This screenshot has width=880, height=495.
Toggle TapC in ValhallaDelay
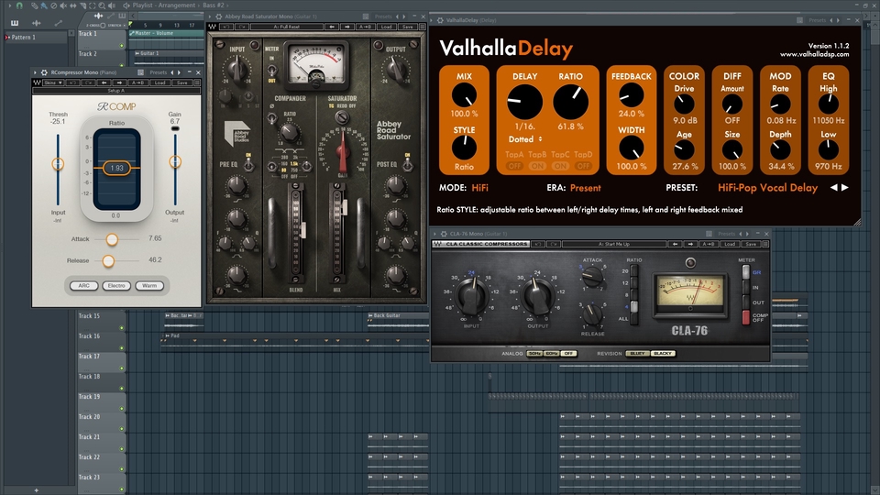[x=560, y=166]
